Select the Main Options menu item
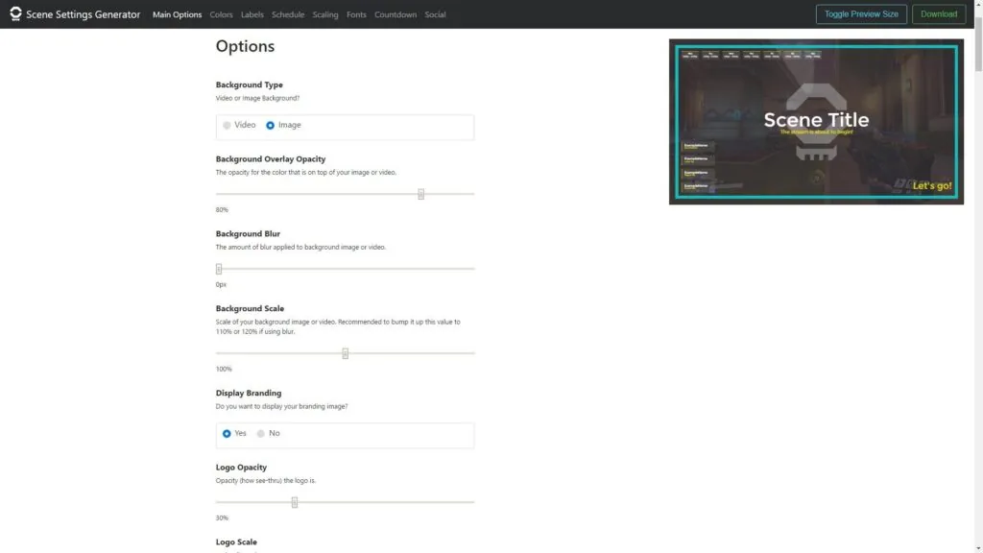 (x=177, y=14)
